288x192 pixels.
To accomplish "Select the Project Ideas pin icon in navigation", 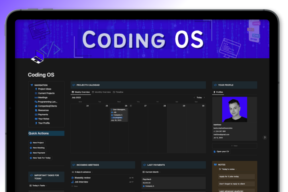I will pyautogui.click(x=36, y=89).
